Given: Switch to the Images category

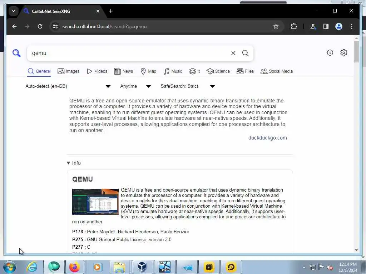Looking at the screenshot, I should (68, 71).
